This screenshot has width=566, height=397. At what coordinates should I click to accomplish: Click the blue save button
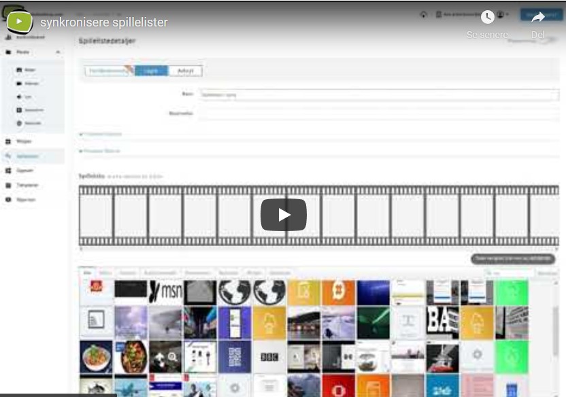(x=150, y=71)
